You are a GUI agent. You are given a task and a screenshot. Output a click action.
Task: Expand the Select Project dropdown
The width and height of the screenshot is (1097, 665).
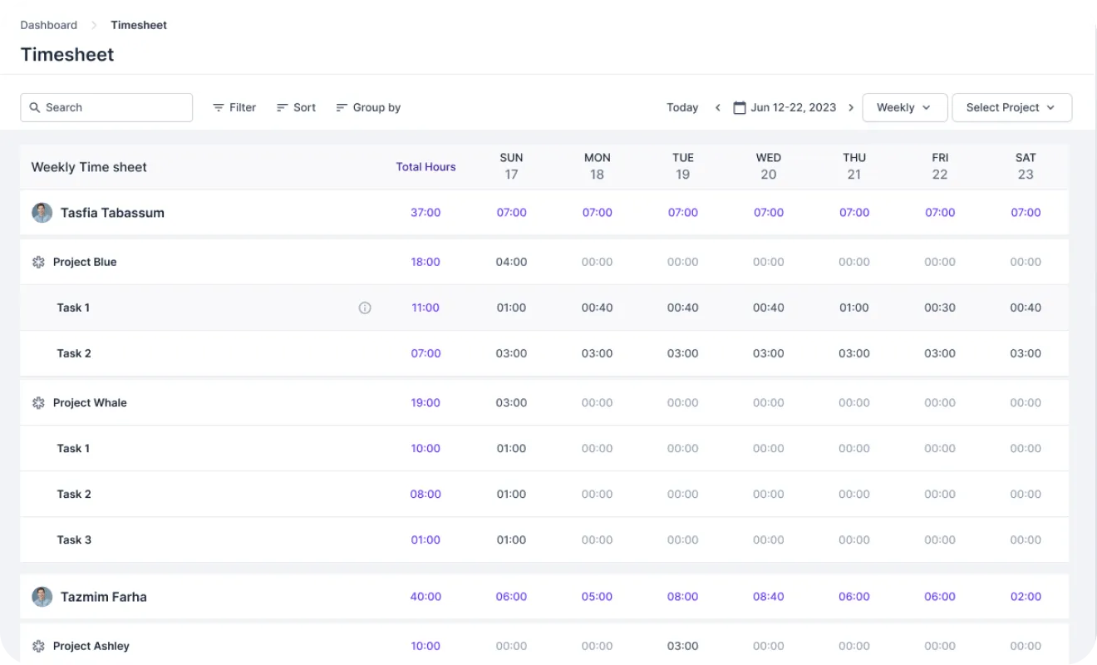click(x=1012, y=107)
